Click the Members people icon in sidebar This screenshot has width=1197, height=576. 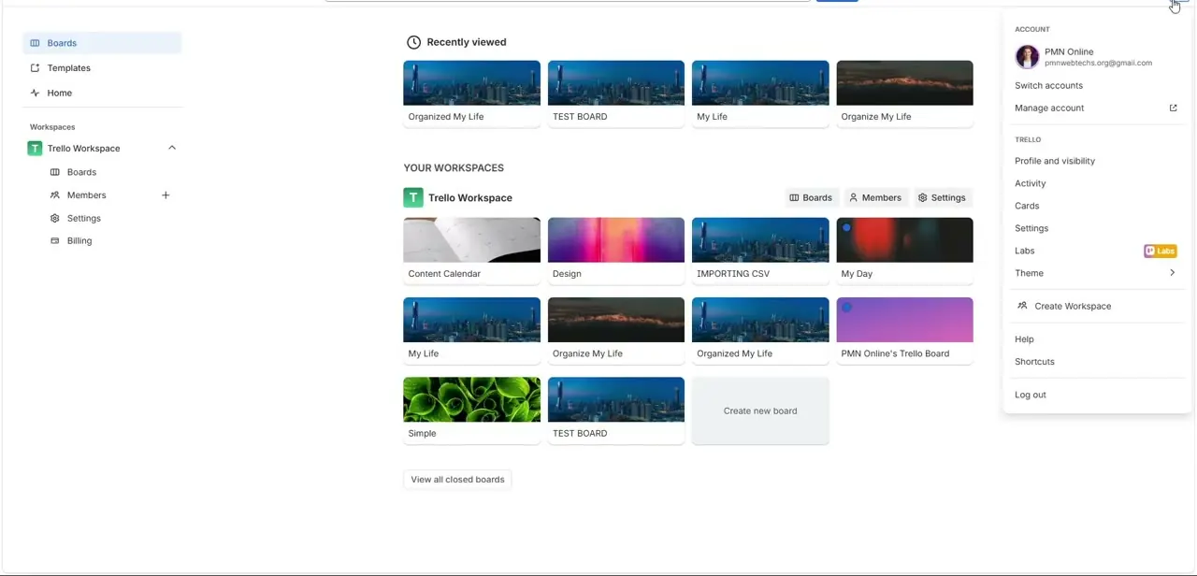coord(54,195)
